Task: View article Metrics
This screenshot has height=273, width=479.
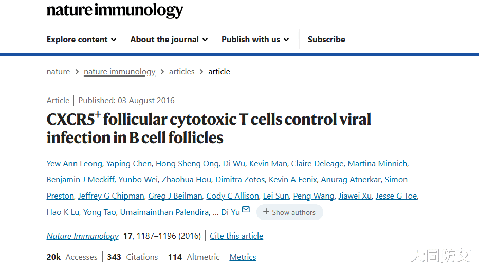Action: click(x=243, y=257)
